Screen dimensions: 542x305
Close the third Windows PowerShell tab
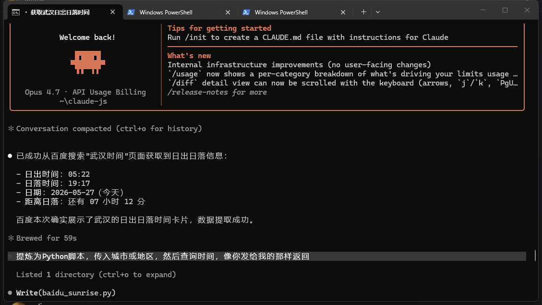click(x=343, y=12)
